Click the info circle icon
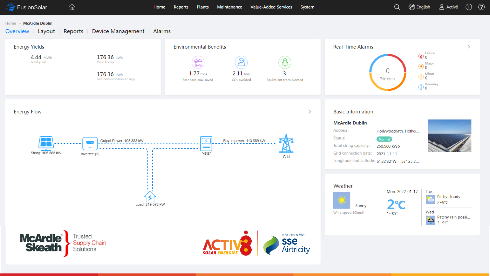Viewport: 490px width, 276px height. pos(469,7)
